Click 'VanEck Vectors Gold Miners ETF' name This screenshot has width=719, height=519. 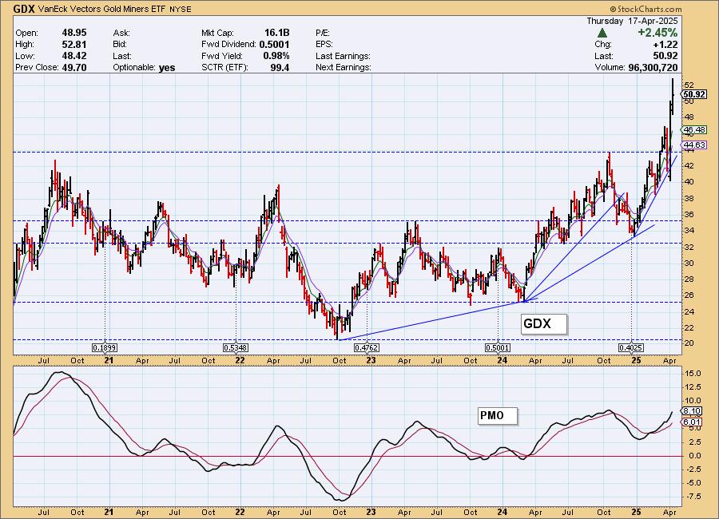(101, 9)
